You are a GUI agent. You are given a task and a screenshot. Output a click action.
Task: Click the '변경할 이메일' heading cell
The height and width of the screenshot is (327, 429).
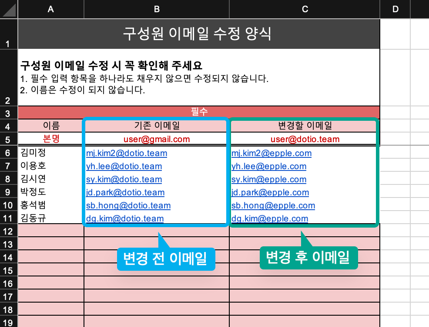click(x=305, y=126)
